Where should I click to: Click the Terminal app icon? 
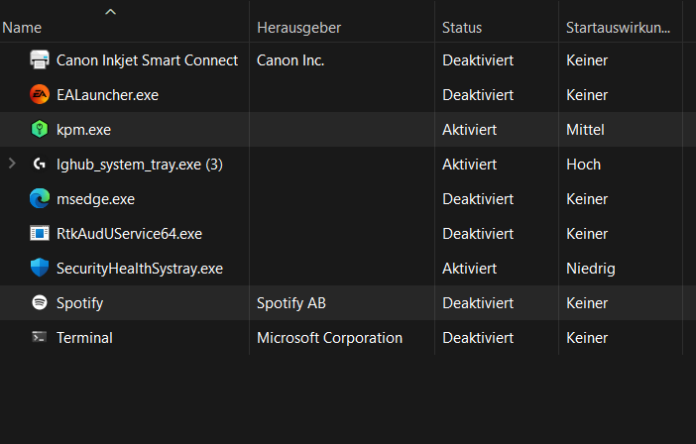tap(40, 338)
